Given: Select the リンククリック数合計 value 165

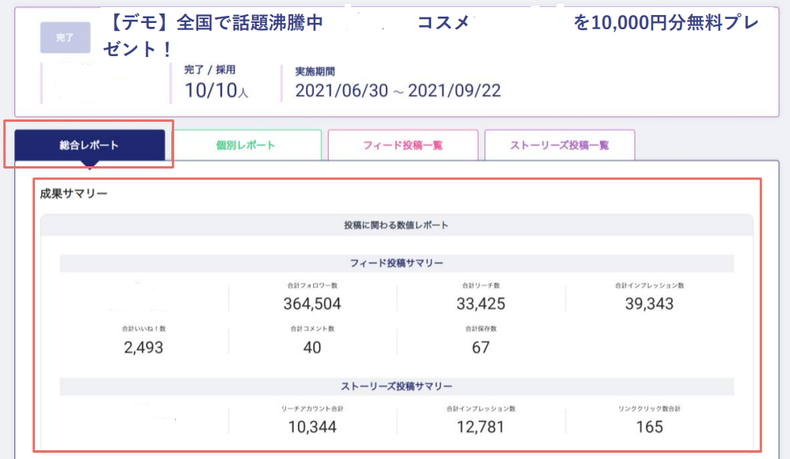Looking at the screenshot, I should pos(649,427).
